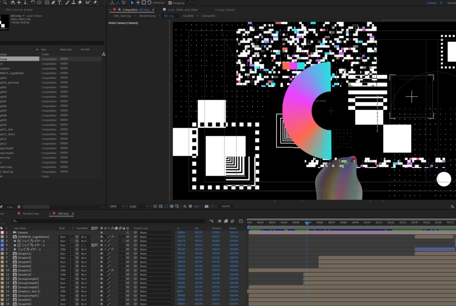
Task: Choose the Puppet Pin tool
Action: [95, 3]
